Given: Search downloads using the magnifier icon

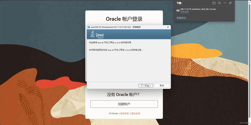Looking at the screenshot, I should (x=219, y=3).
